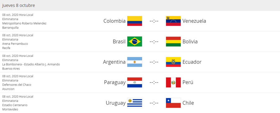Click the Metropolitano Roberto Melendez venue text
This screenshot has height=113, width=280.
(x=24, y=23)
